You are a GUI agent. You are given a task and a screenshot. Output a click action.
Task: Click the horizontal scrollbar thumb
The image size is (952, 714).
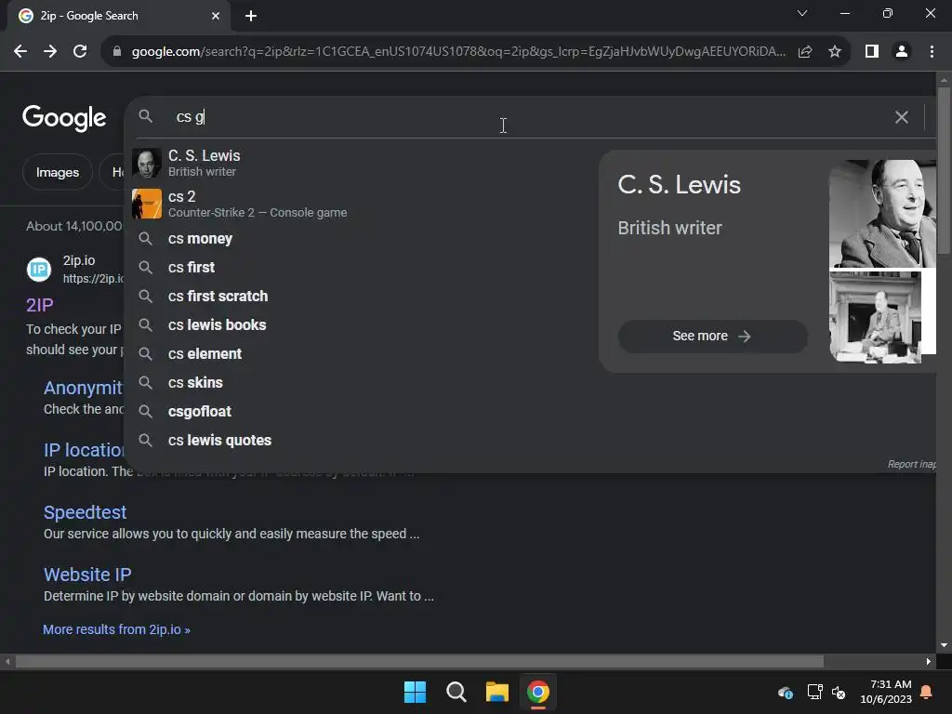(419, 661)
